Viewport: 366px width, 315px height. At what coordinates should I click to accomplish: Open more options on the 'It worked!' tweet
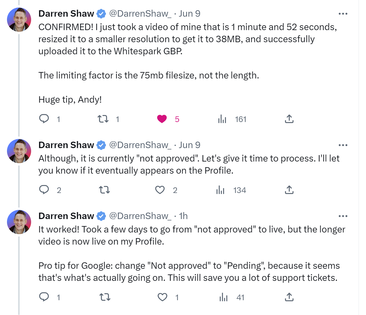pos(343,216)
